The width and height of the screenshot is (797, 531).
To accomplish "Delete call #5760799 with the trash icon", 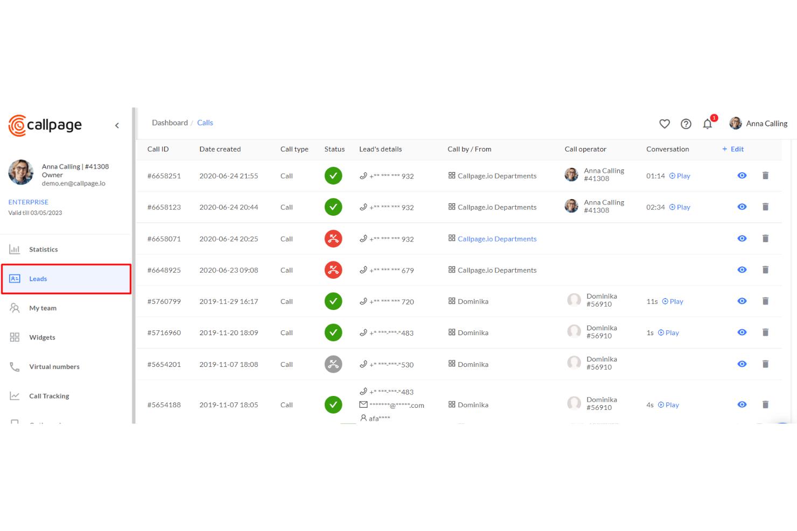I will [765, 301].
